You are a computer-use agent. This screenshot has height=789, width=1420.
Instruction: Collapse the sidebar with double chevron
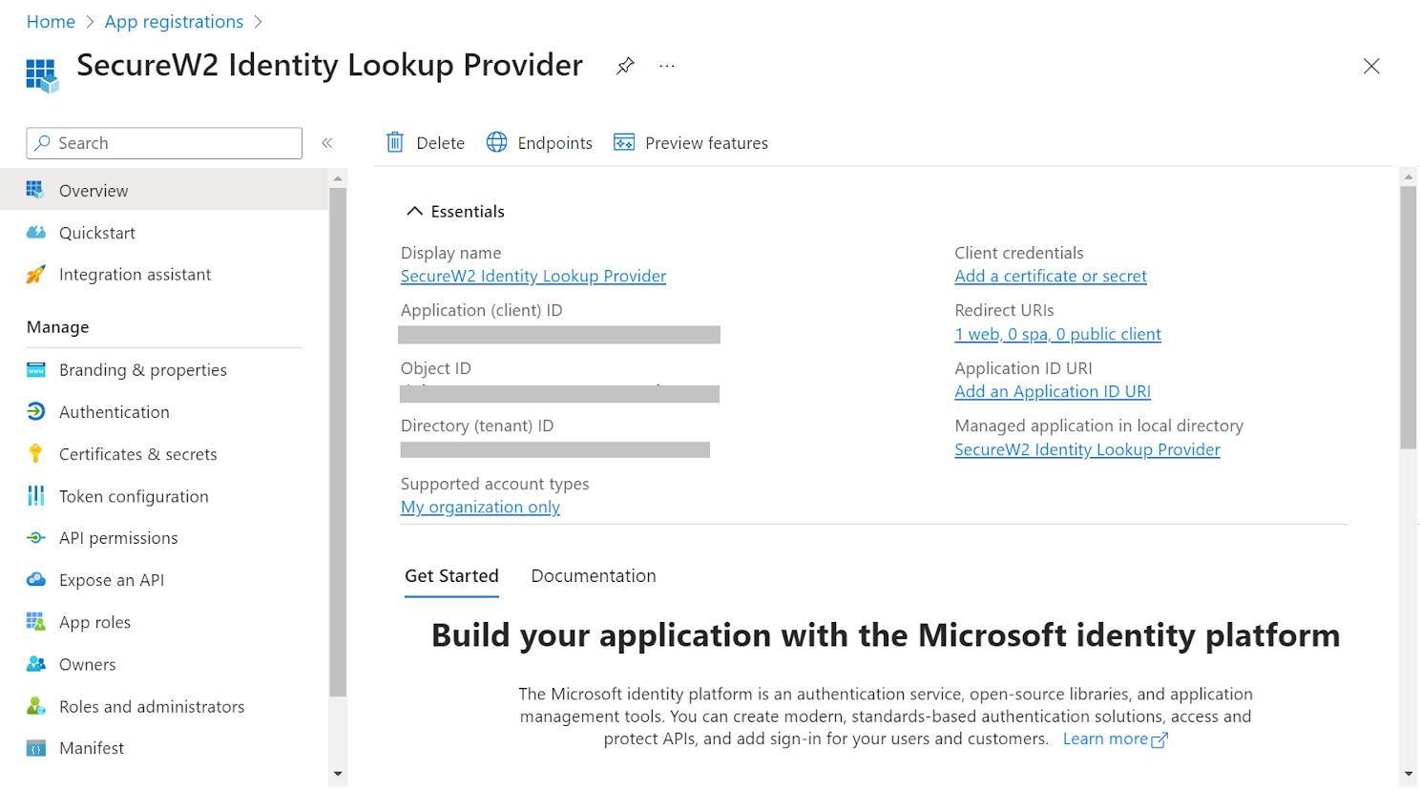[326, 143]
